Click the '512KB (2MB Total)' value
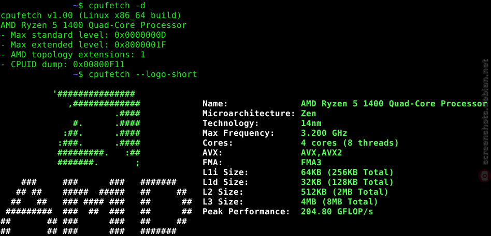491x236 pixels. [344, 192]
